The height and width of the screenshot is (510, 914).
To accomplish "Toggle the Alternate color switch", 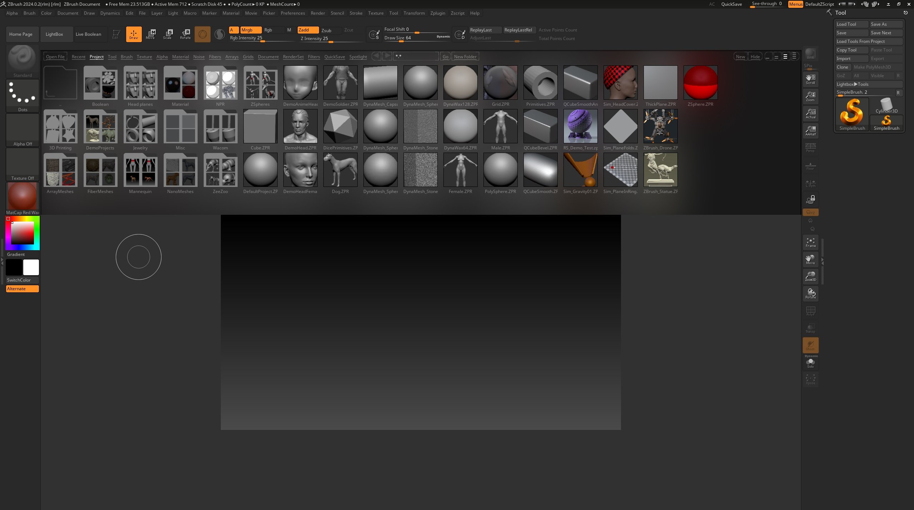I will (22, 288).
